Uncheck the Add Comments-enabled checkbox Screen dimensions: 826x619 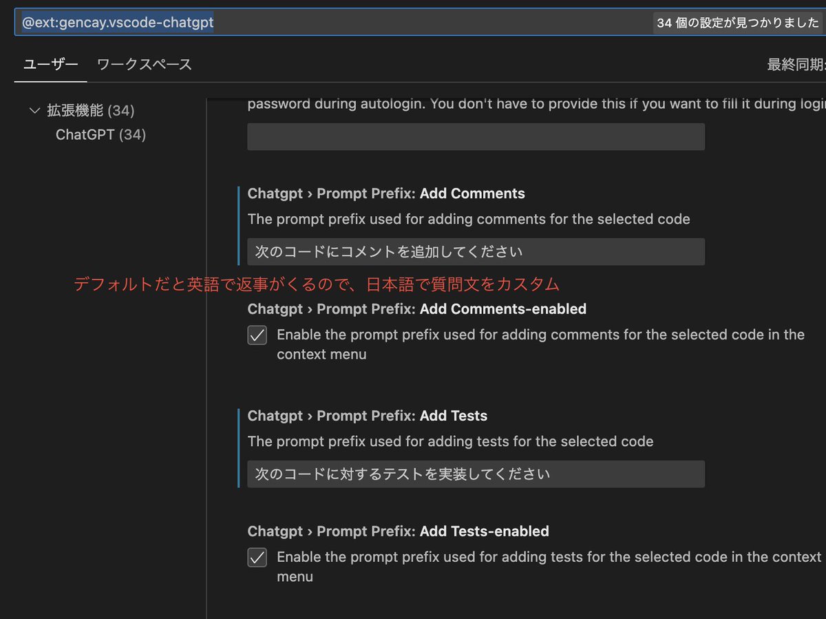pos(257,335)
